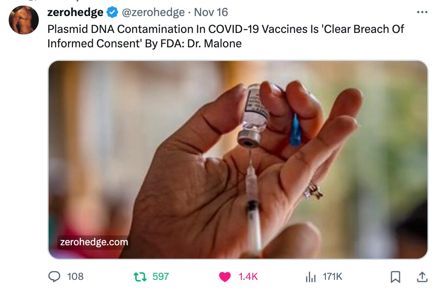
Task: Open the Nov 16 timestamp permalink
Action: [211, 12]
